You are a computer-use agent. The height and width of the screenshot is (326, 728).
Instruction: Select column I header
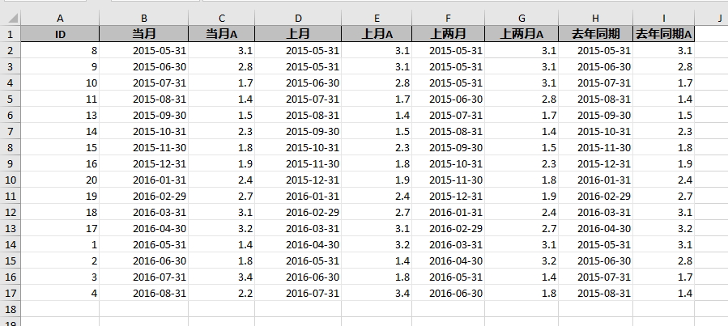[663, 18]
